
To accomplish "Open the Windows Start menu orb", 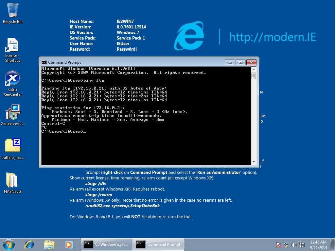I will 9,244.
